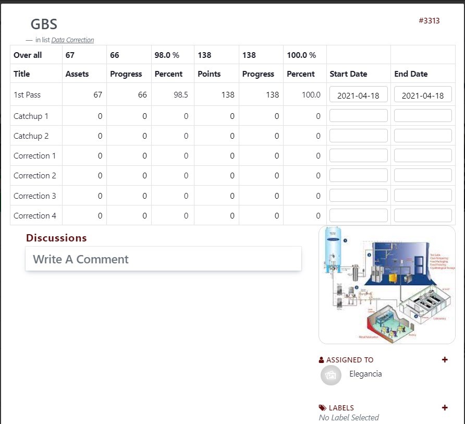Click the plus icon next to Assigned To
Image resolution: width=465 pixels, height=424 pixels.
coord(445,360)
